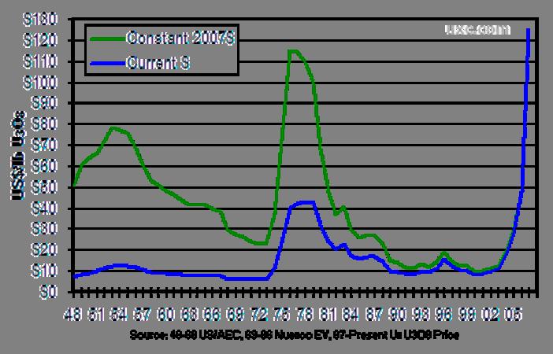Click the 48 year label on x-axis

pyautogui.click(x=72, y=315)
